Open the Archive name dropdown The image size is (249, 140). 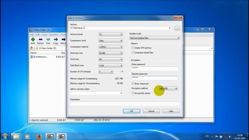pyautogui.click(x=170, y=28)
